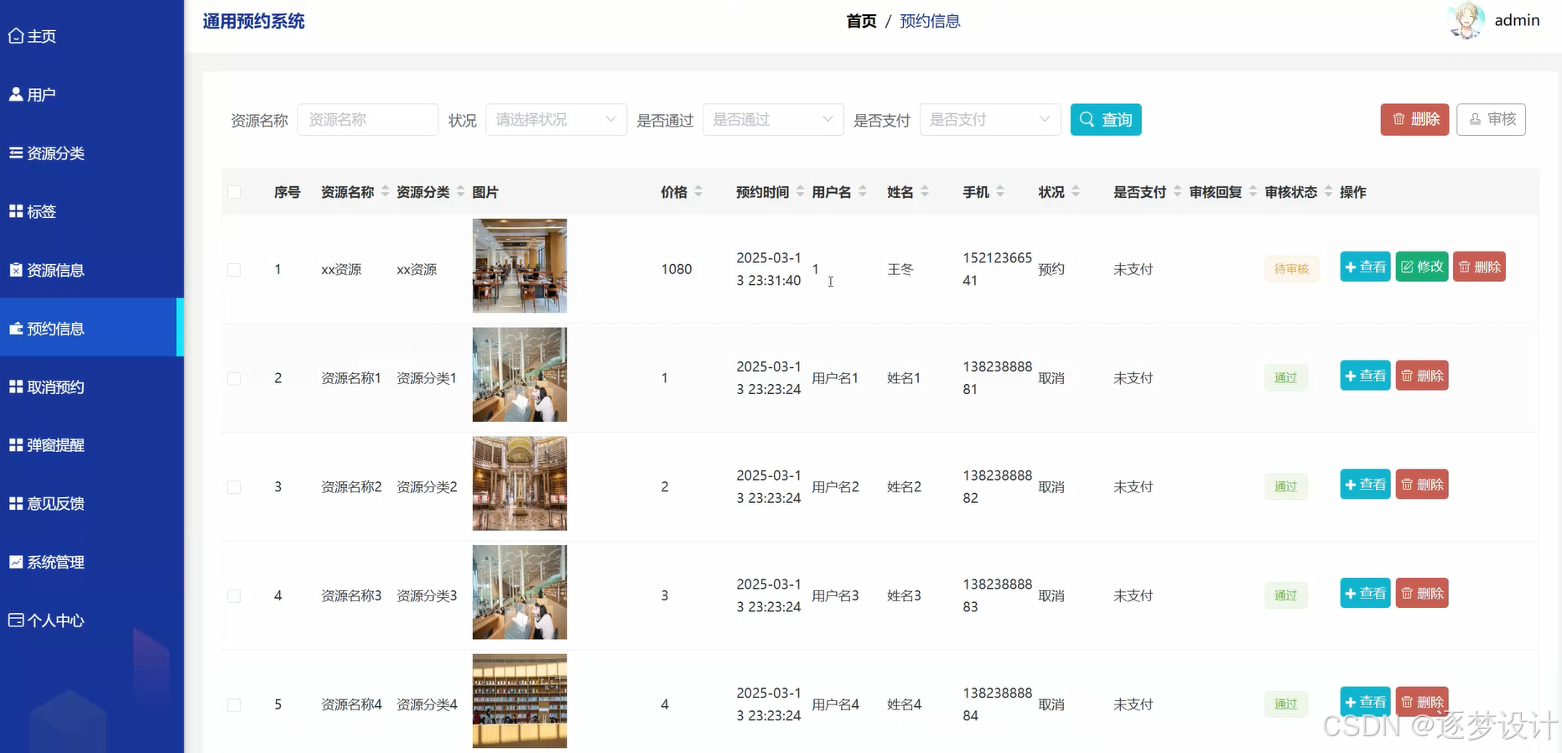The height and width of the screenshot is (753, 1562).
Task: Click the 通过 tag in 资源名称1 row
Action: (x=1285, y=378)
